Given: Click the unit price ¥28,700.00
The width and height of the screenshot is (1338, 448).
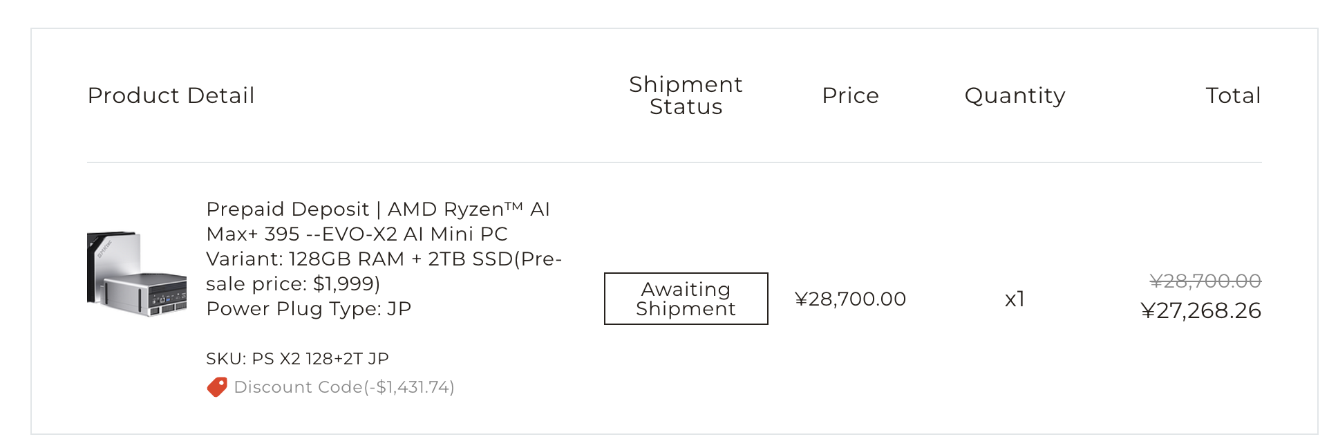Looking at the screenshot, I should tap(851, 299).
